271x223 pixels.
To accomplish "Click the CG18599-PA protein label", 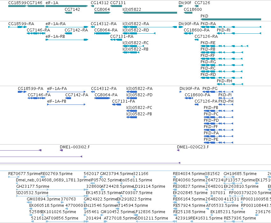I will pyautogui.click(x=31, y=89).
